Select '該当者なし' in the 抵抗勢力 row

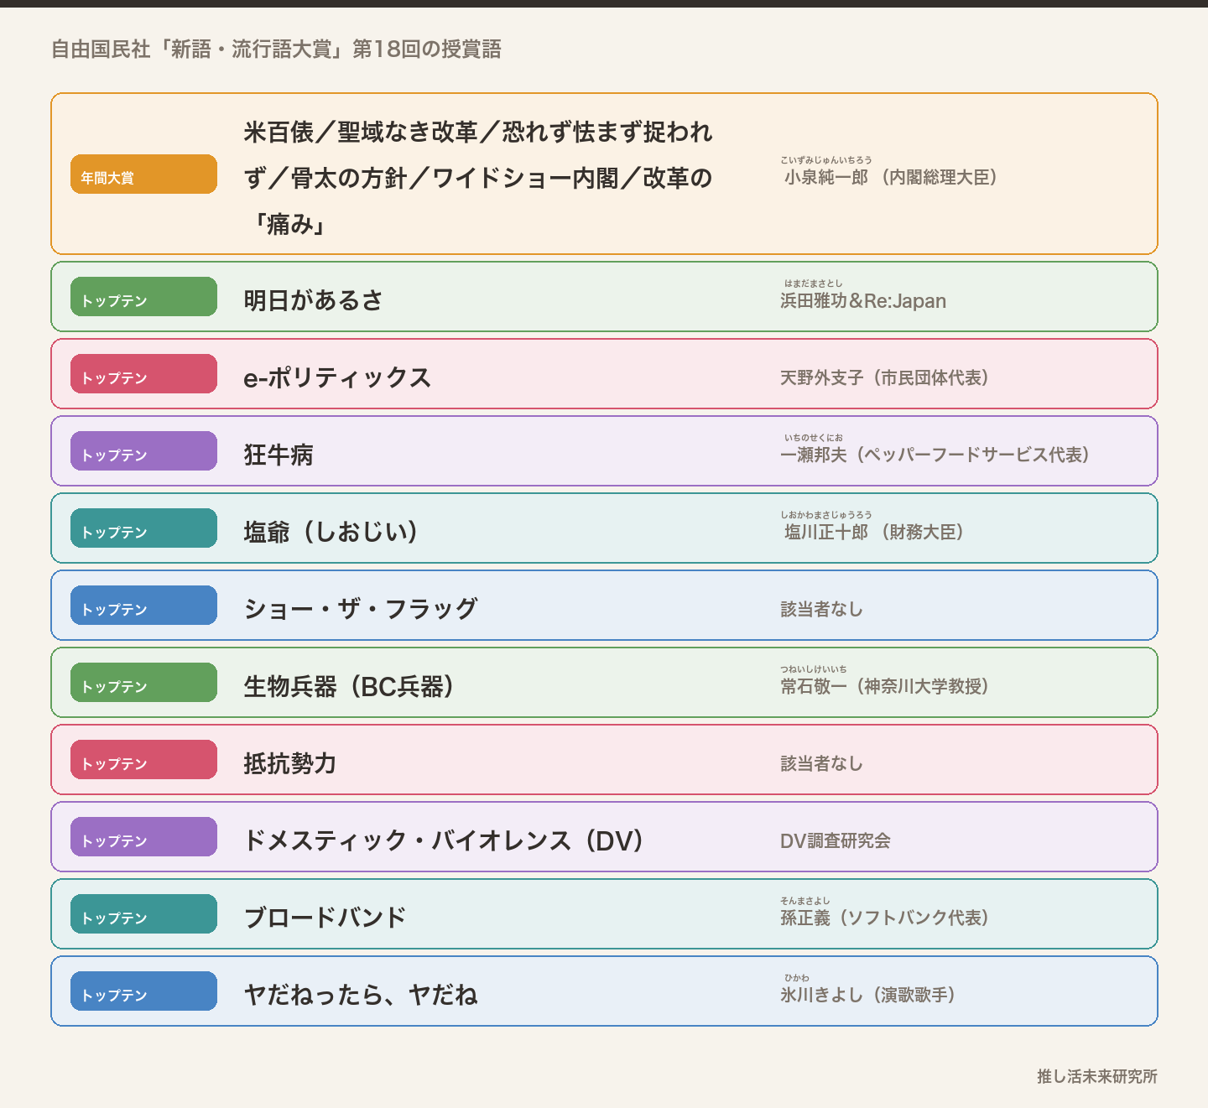822,764
